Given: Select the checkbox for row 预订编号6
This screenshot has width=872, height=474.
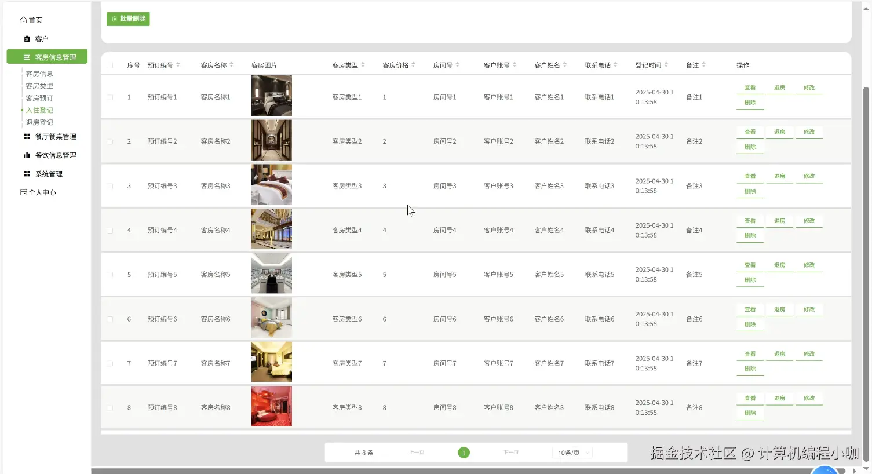Looking at the screenshot, I should [x=110, y=319].
